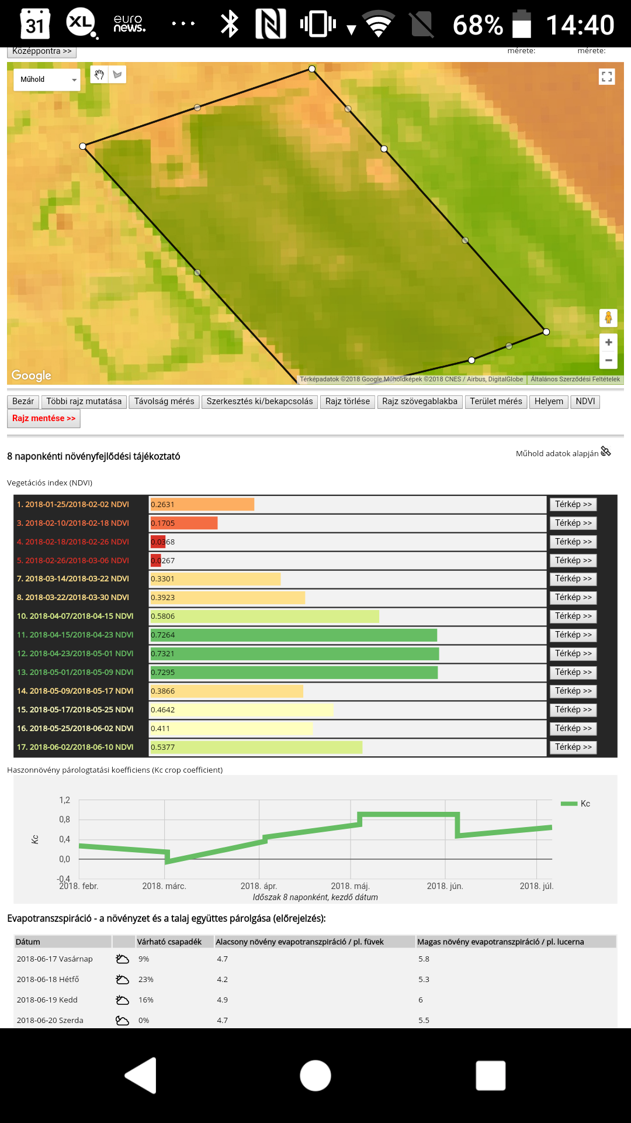This screenshot has height=1123, width=631.
Task: Toggle fullscreen map view
Action: (607, 77)
